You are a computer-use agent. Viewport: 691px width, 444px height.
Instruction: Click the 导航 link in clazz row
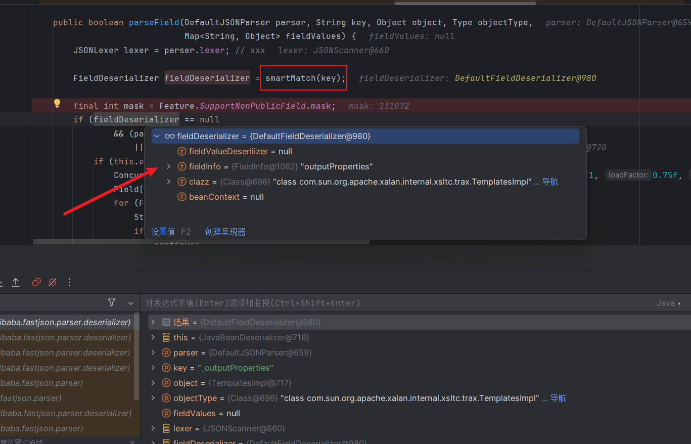(550, 182)
